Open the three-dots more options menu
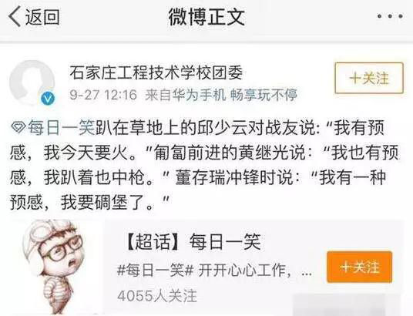This screenshot has width=413, height=316. [390, 16]
